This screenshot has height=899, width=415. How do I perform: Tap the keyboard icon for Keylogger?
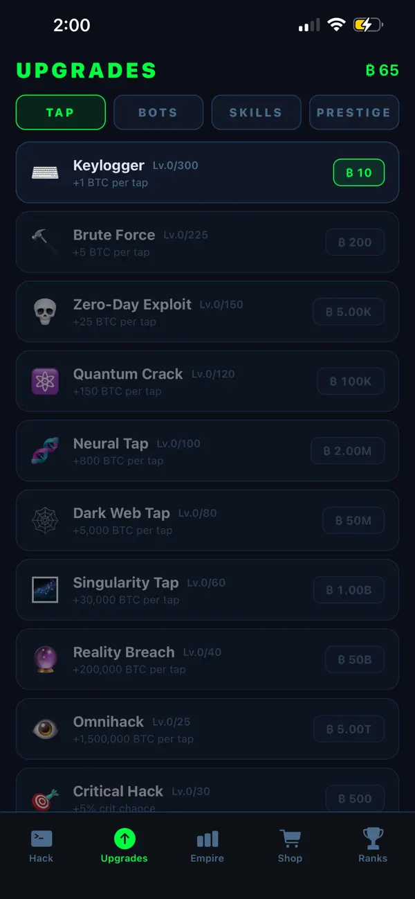(45, 171)
